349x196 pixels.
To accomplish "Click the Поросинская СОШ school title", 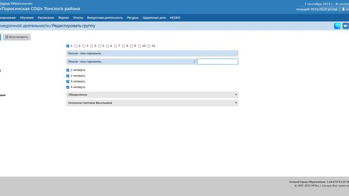I will [40, 9].
